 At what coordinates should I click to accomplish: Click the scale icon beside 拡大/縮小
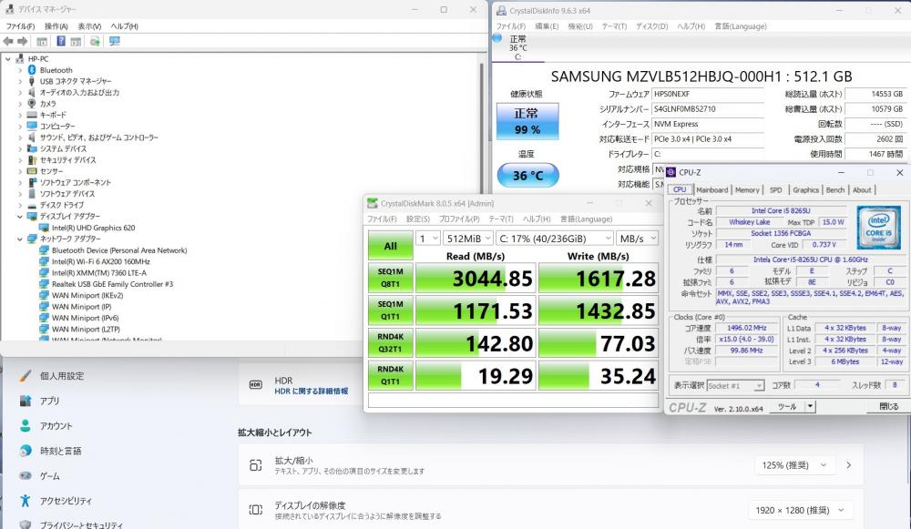coord(255,465)
